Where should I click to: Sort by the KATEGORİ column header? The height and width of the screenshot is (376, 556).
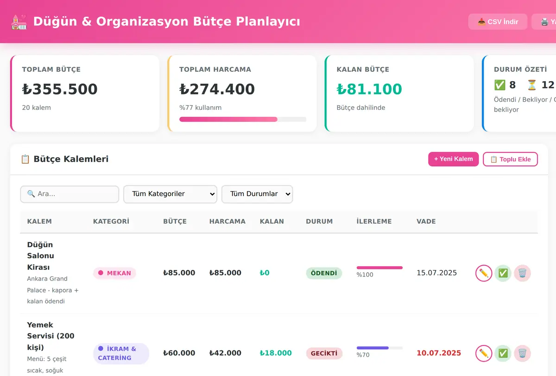(x=111, y=222)
